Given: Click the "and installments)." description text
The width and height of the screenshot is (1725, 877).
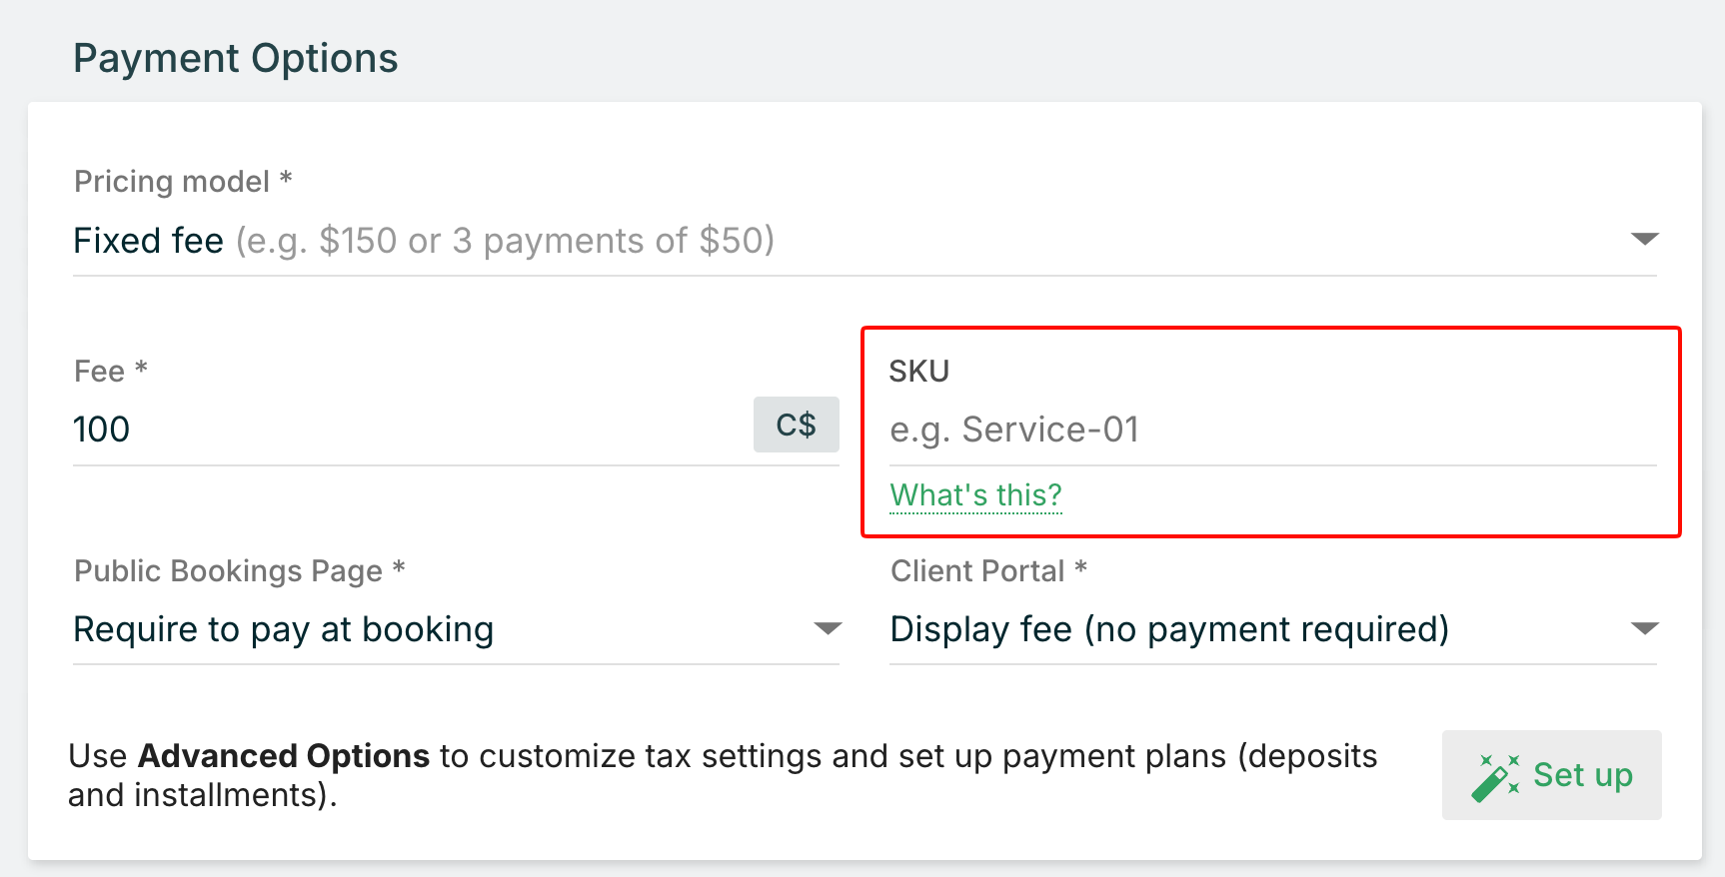Looking at the screenshot, I should [203, 795].
